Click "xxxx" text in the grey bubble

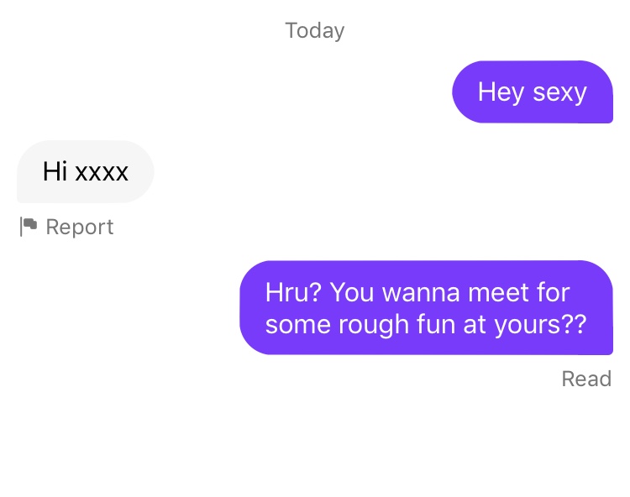102,173
